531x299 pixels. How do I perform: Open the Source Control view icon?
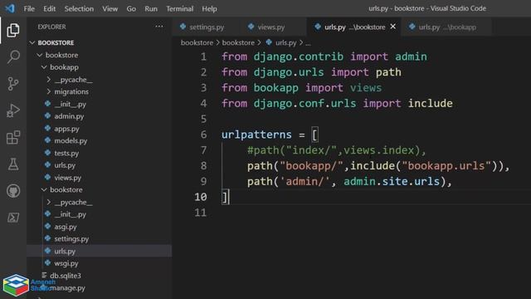tap(13, 84)
